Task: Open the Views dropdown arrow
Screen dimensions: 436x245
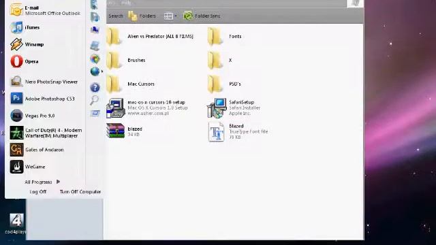Action: click(176, 16)
